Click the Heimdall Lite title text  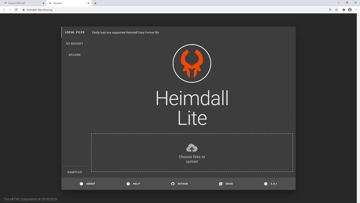(x=192, y=108)
